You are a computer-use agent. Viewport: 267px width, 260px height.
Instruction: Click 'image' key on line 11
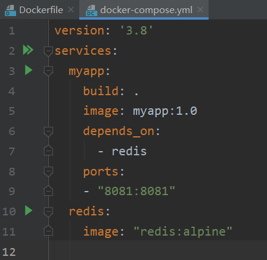[101, 231]
